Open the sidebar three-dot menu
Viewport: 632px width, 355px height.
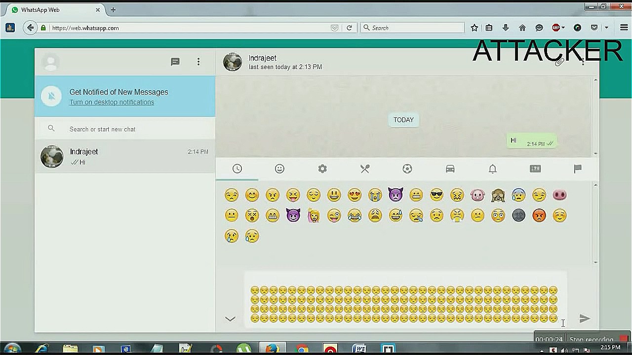click(198, 62)
